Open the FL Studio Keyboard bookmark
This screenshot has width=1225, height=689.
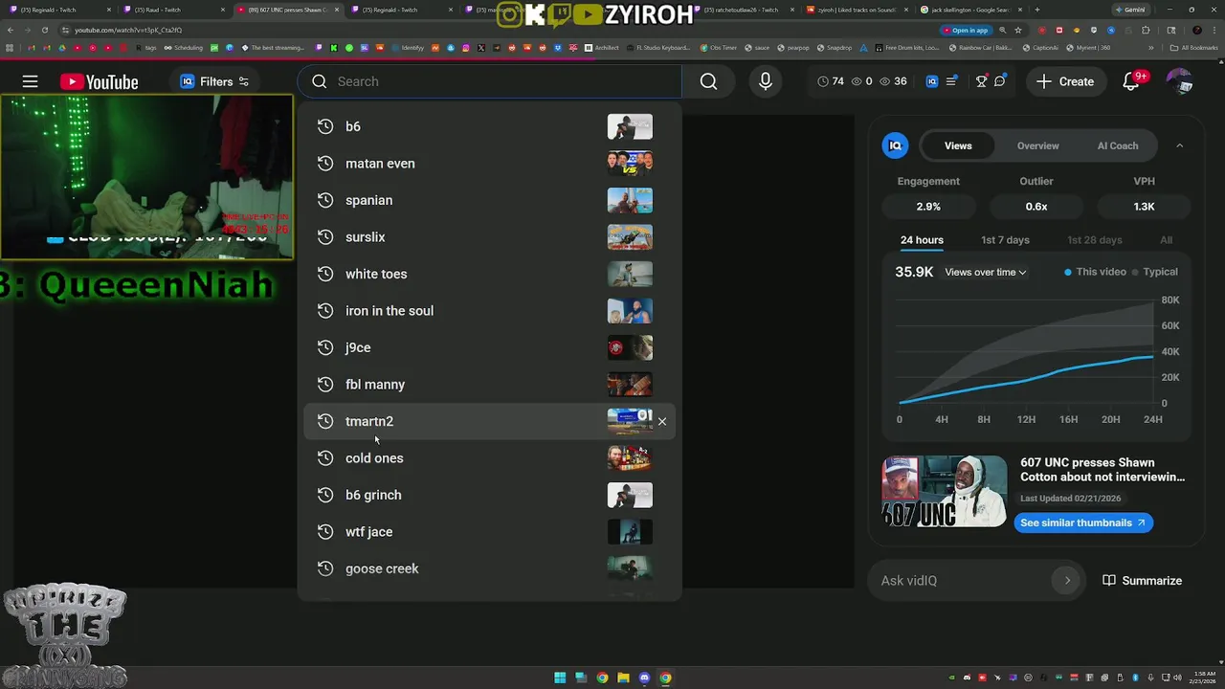(657, 47)
